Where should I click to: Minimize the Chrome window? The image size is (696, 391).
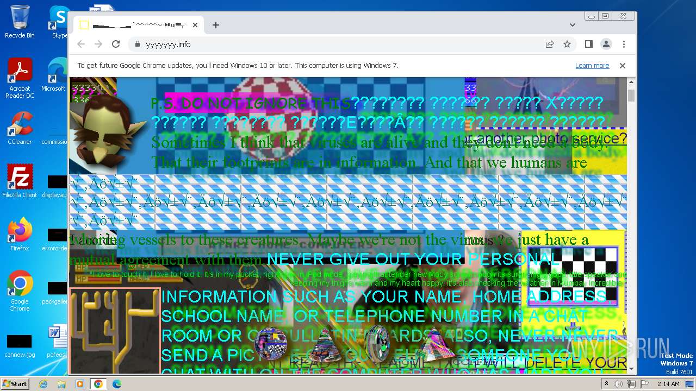click(592, 16)
